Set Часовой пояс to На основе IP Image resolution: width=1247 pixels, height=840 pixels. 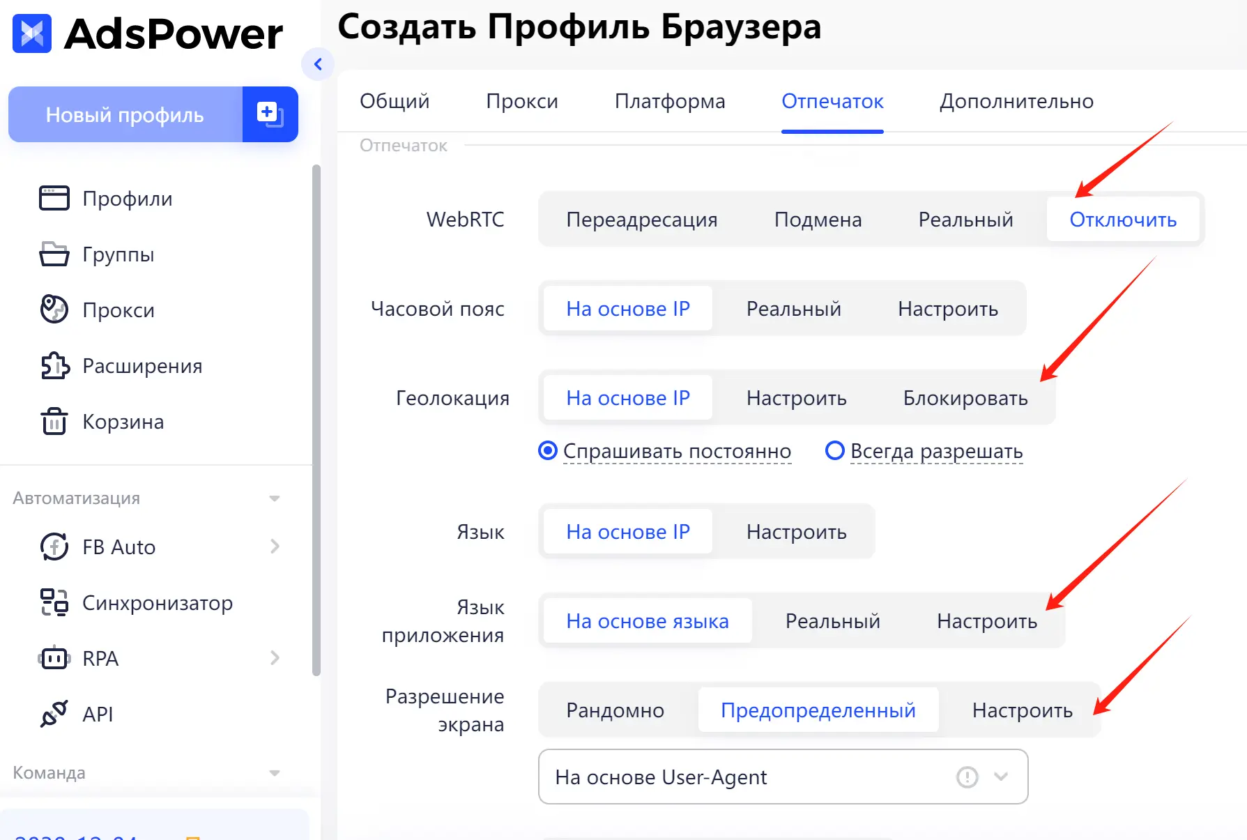[x=628, y=309]
